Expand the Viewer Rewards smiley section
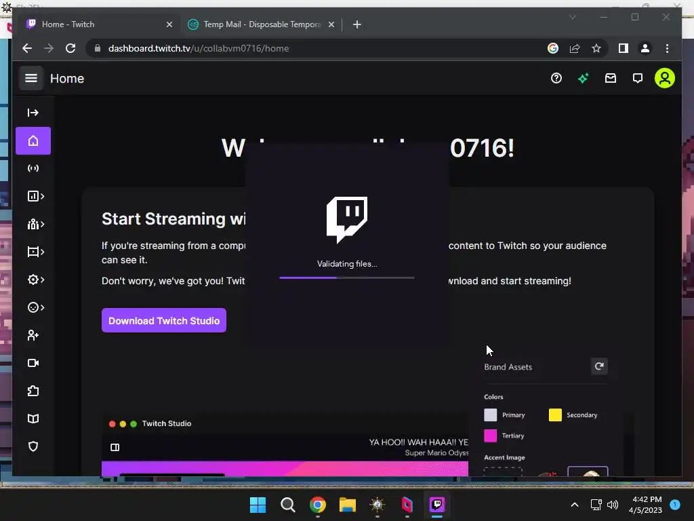Screen dimensions: 694x521 click(x=36, y=307)
